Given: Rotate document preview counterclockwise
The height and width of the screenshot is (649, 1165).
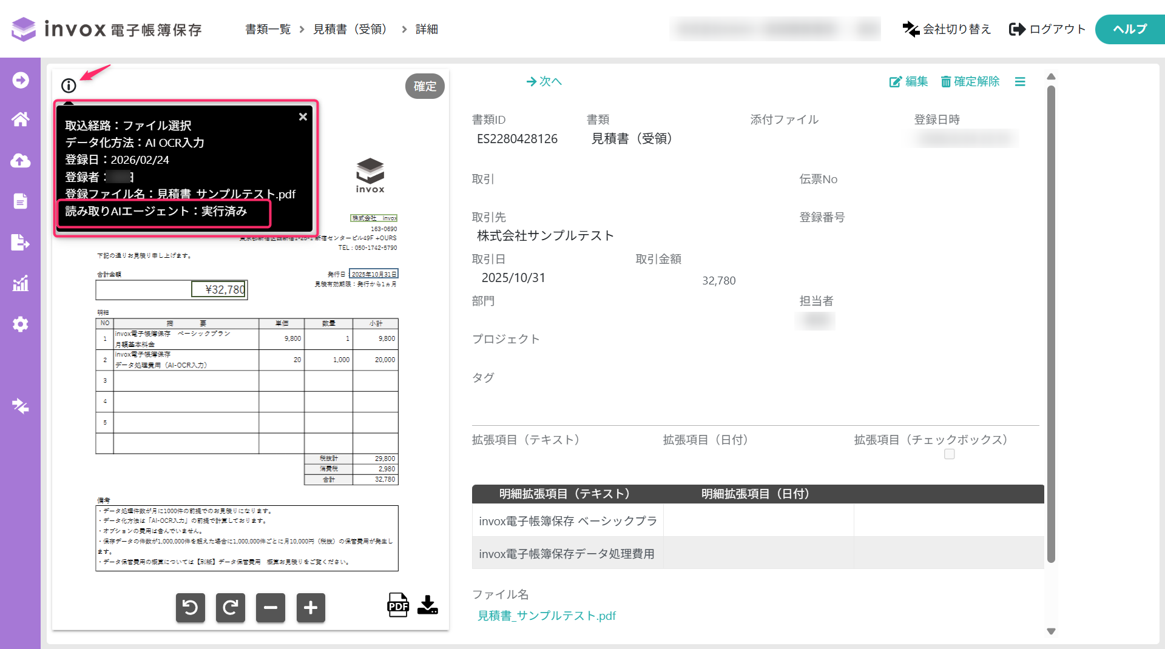Looking at the screenshot, I should tap(191, 607).
